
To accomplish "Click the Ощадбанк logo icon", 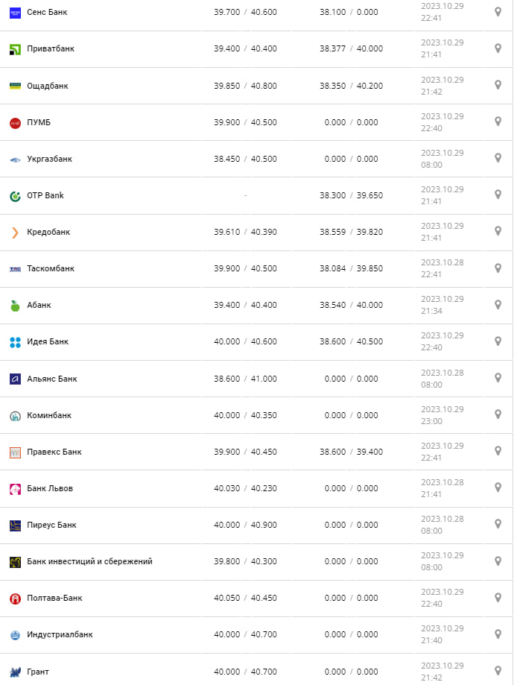I will pyautogui.click(x=15, y=86).
